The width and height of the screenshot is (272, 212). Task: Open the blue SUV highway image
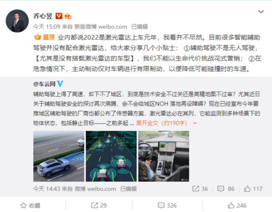59,156
